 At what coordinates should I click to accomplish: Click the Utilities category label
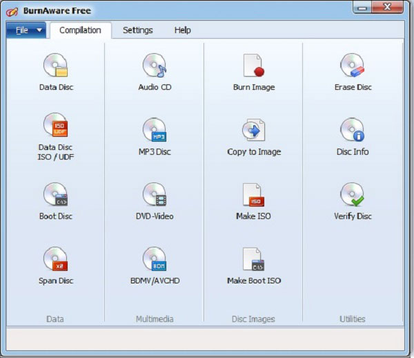click(x=353, y=319)
